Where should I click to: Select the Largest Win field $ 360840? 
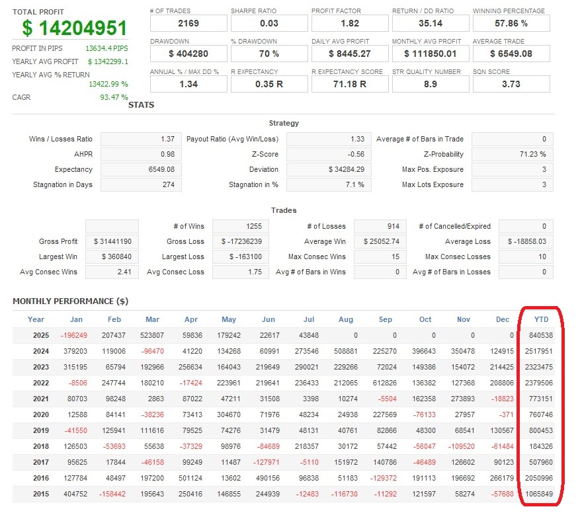[112, 256]
